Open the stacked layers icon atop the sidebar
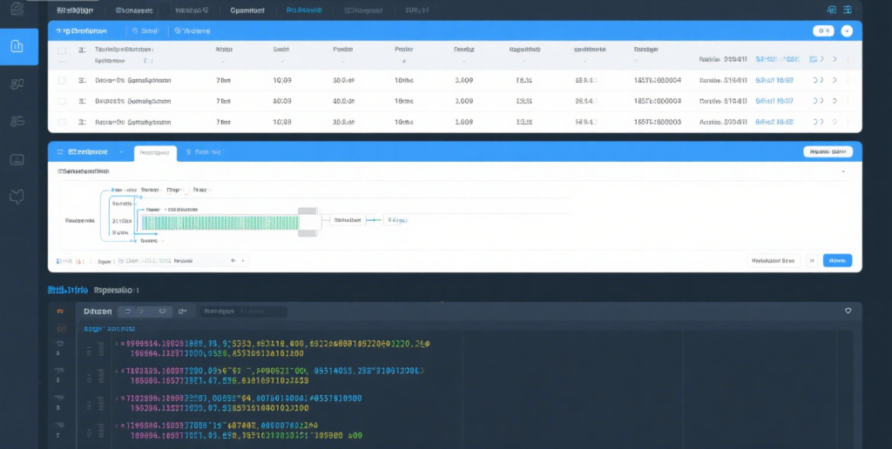This screenshot has width=892, height=449. point(17,10)
